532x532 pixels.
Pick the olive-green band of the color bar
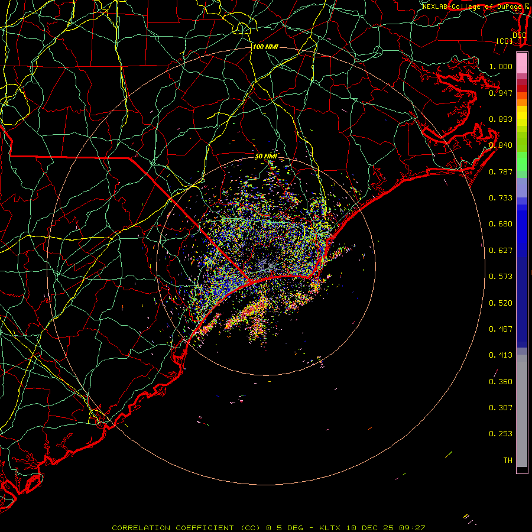point(522,141)
